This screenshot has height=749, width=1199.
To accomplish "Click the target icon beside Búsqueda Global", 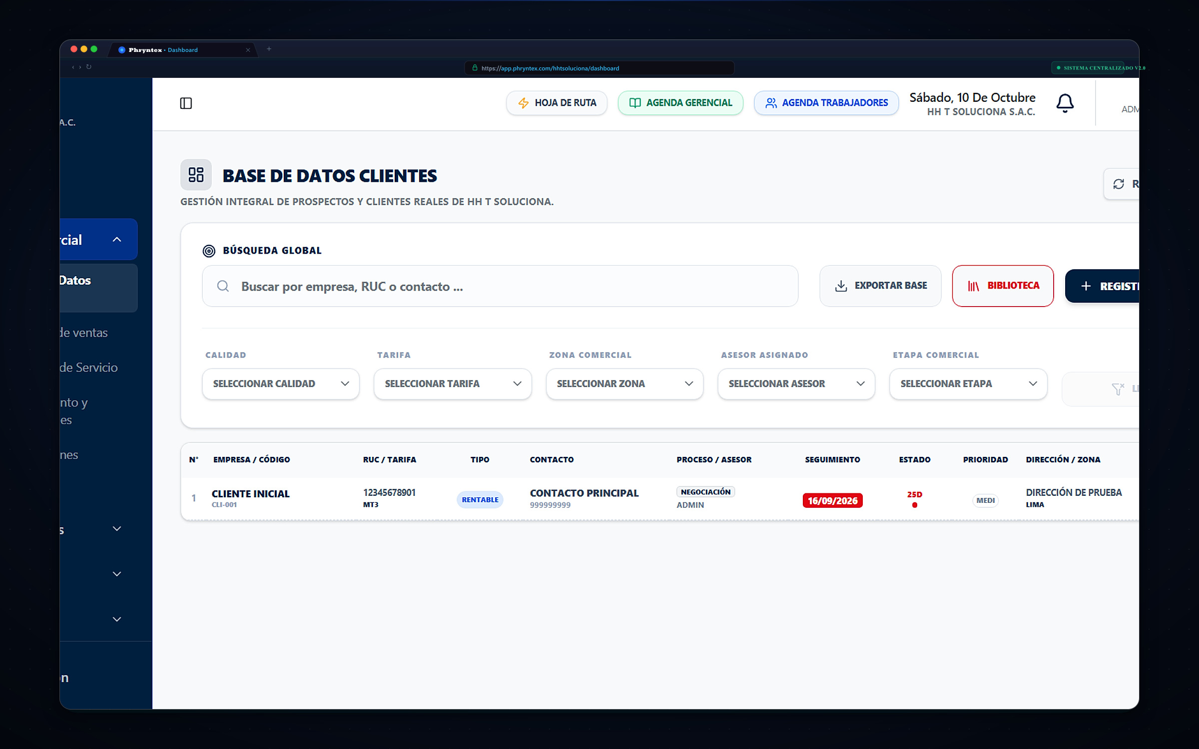I will (209, 251).
